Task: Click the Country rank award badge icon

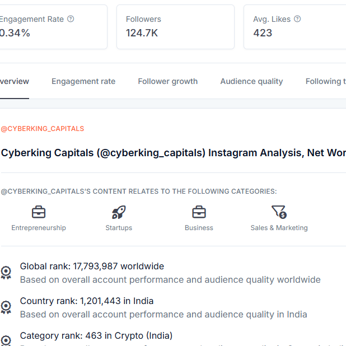Action: pos(6,307)
